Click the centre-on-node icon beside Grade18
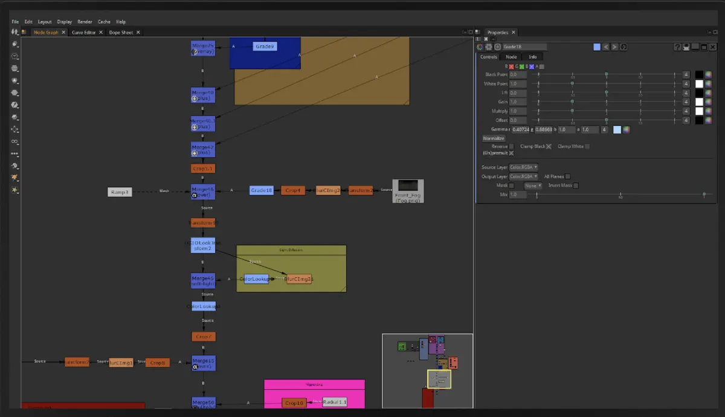This screenshot has width=725, height=417. click(497, 47)
